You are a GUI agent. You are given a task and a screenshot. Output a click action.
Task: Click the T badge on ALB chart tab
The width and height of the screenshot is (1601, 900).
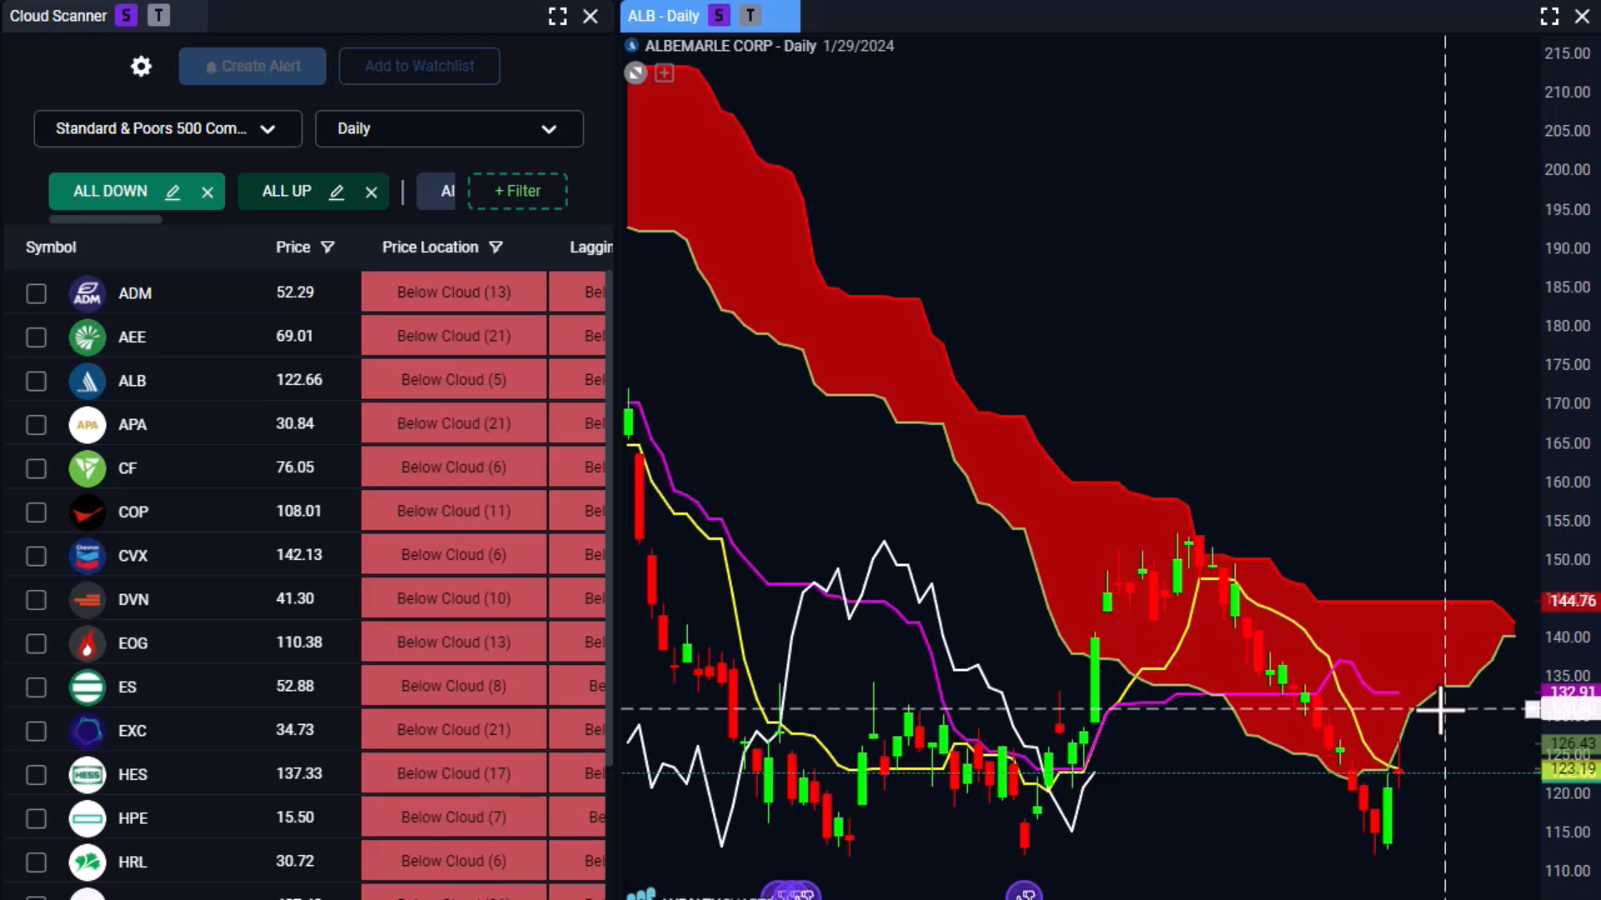[x=750, y=16]
